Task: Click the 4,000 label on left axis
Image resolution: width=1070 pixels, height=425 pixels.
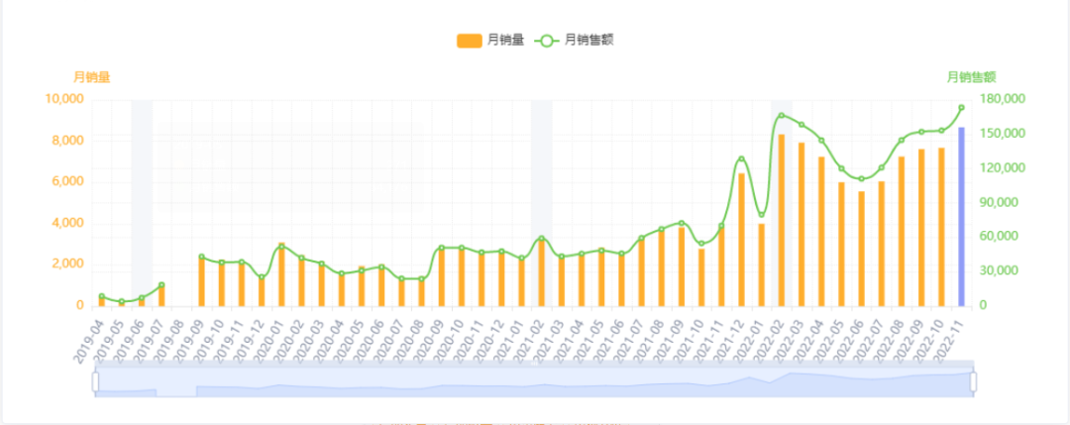Action: pyautogui.click(x=67, y=224)
